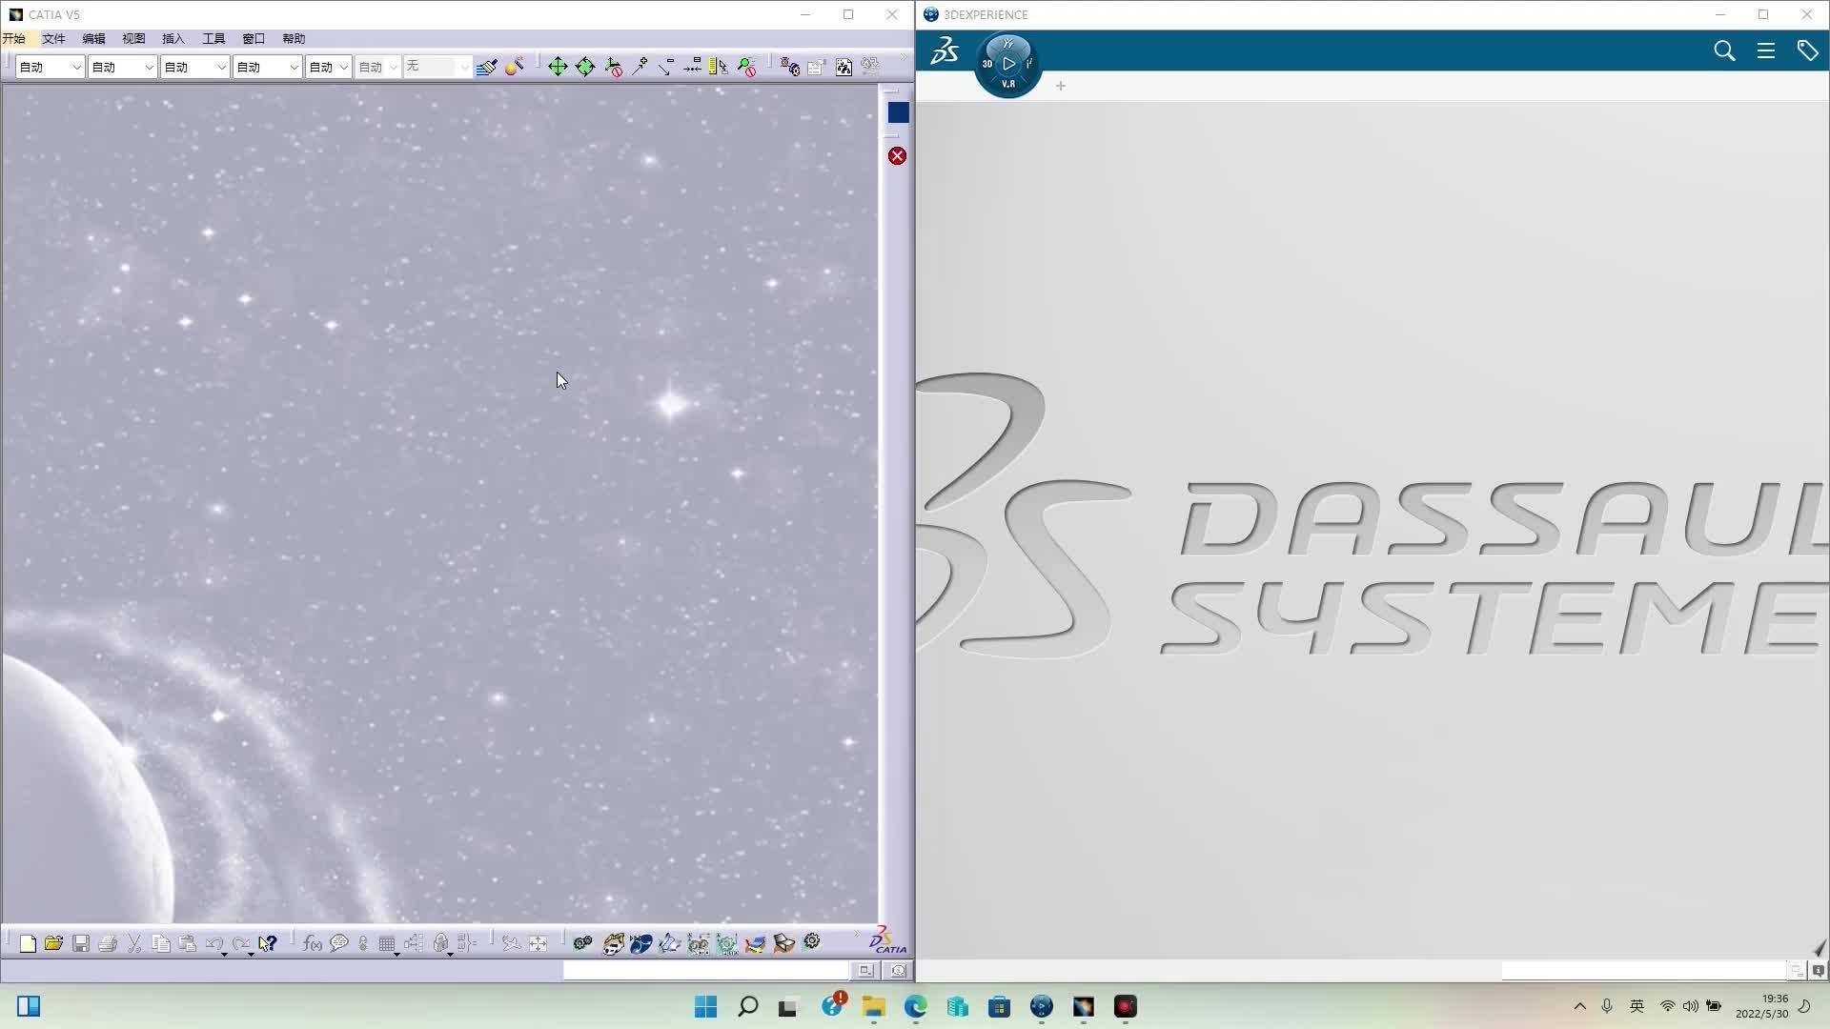This screenshot has height=1029, width=1830.
Task: Click the double gears icon in bottom toolbar
Action: pos(582,943)
